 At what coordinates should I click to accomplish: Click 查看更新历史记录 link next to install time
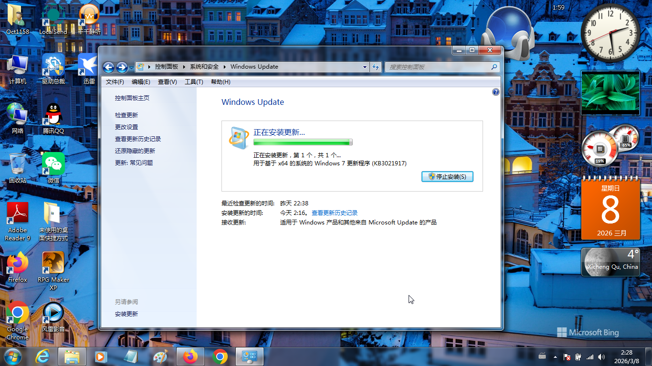(334, 213)
